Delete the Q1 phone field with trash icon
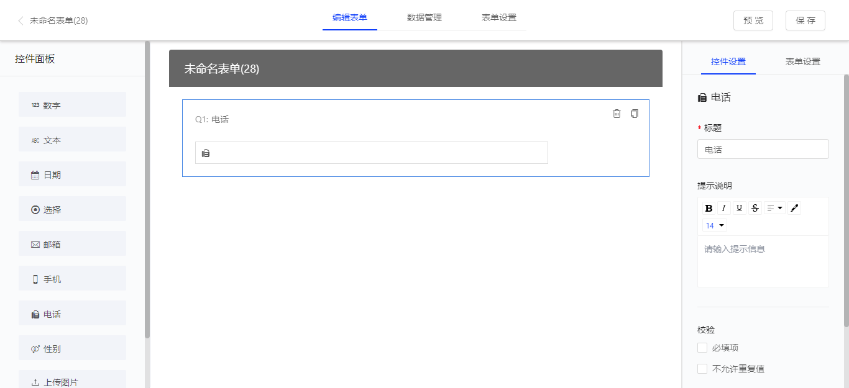The width and height of the screenshot is (849, 388). tap(617, 114)
